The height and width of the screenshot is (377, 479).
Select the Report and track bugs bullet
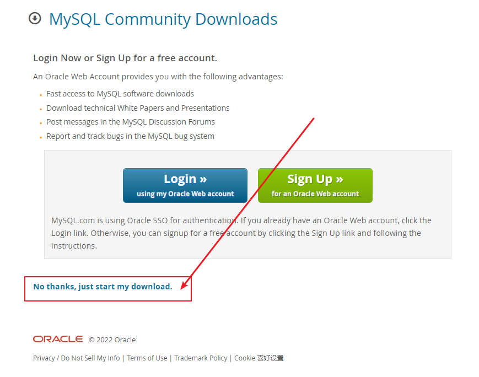point(130,136)
